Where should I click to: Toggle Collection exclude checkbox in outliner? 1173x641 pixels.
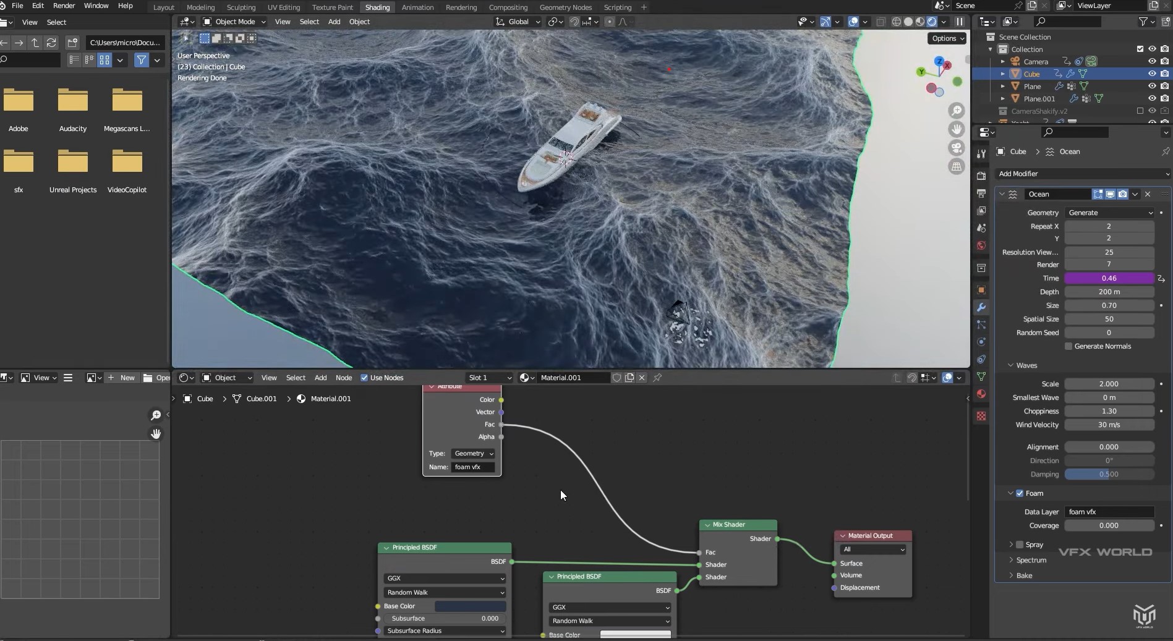pos(1140,49)
